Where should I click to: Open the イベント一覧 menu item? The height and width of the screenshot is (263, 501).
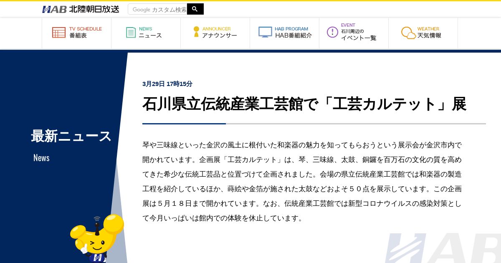tap(354, 33)
